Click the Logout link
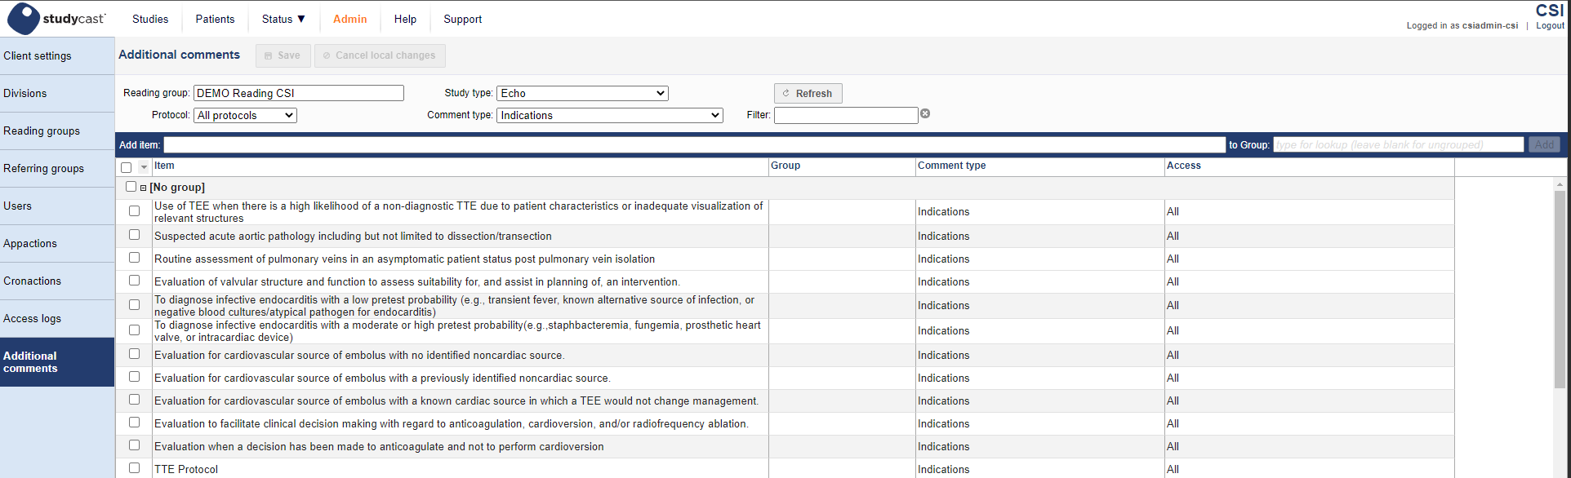1571x478 pixels. click(1550, 25)
